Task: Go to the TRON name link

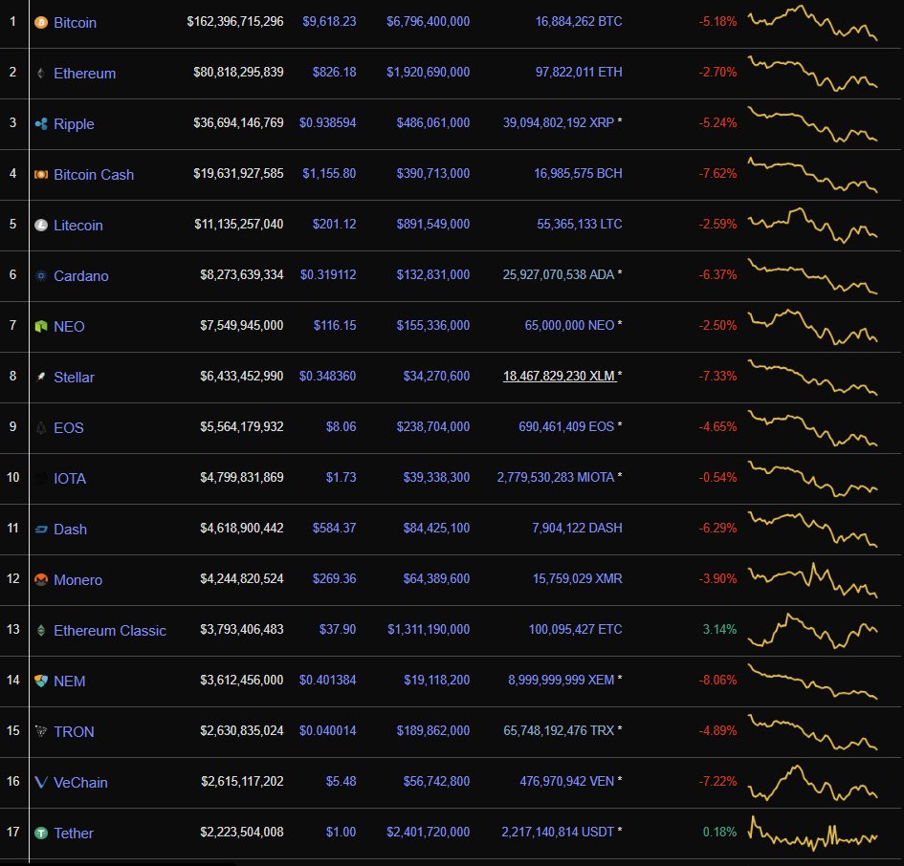Action: pyautogui.click(x=74, y=732)
